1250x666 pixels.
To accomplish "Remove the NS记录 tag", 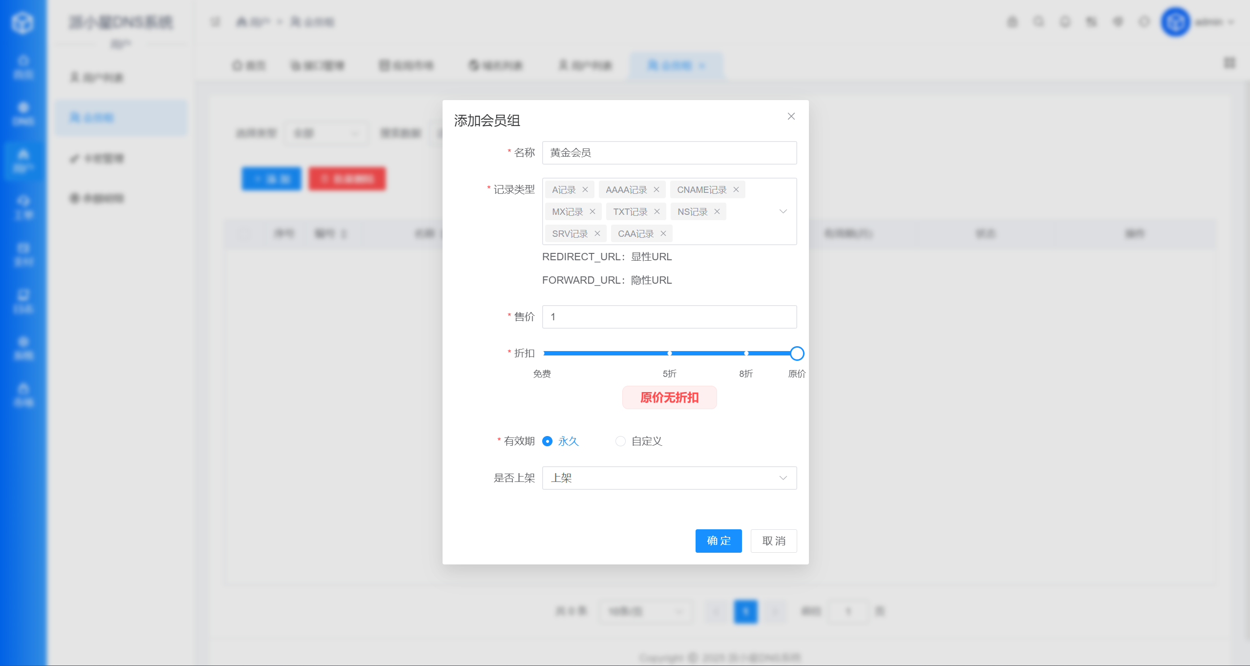I will [x=717, y=211].
